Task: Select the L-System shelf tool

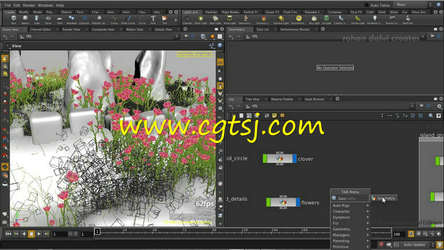Action: point(84,19)
